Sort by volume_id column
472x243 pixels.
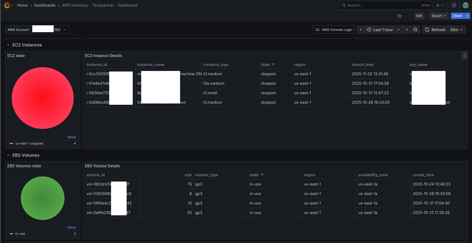pyautogui.click(x=95, y=175)
